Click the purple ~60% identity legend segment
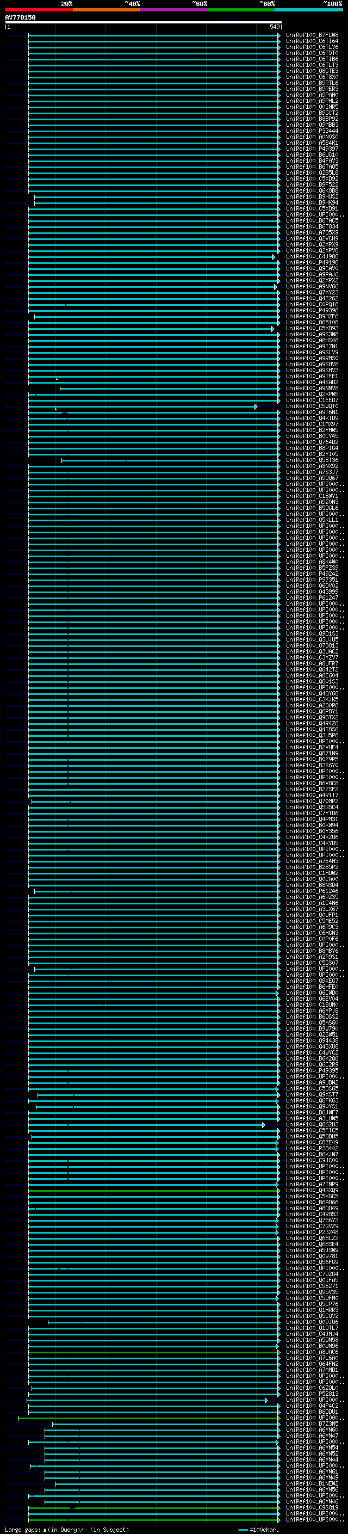 pos(173,10)
